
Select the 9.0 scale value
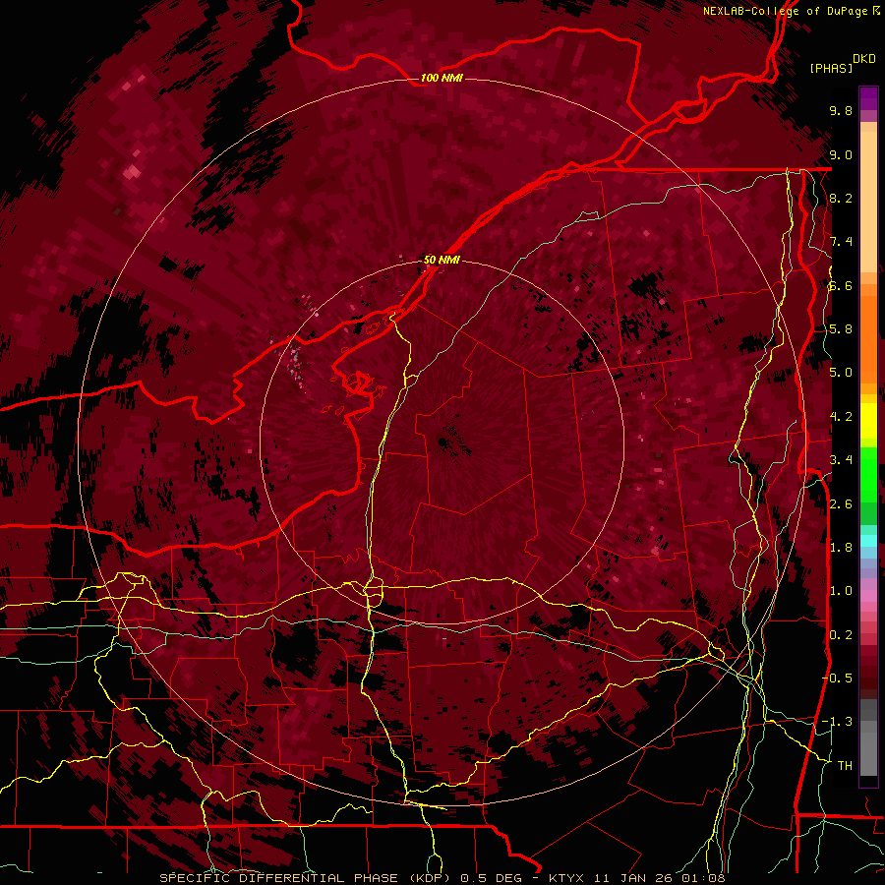tap(841, 154)
